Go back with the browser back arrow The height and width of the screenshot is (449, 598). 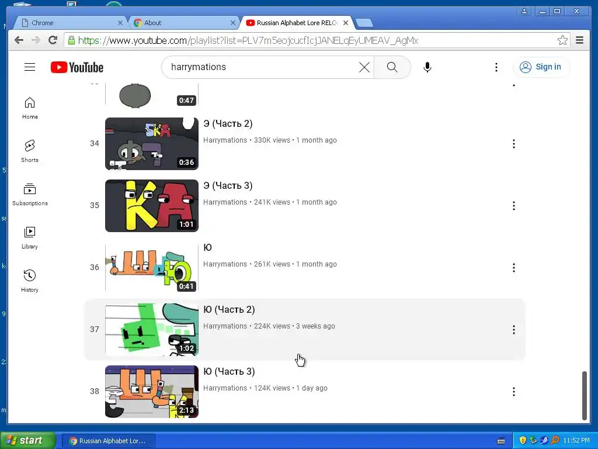point(19,40)
